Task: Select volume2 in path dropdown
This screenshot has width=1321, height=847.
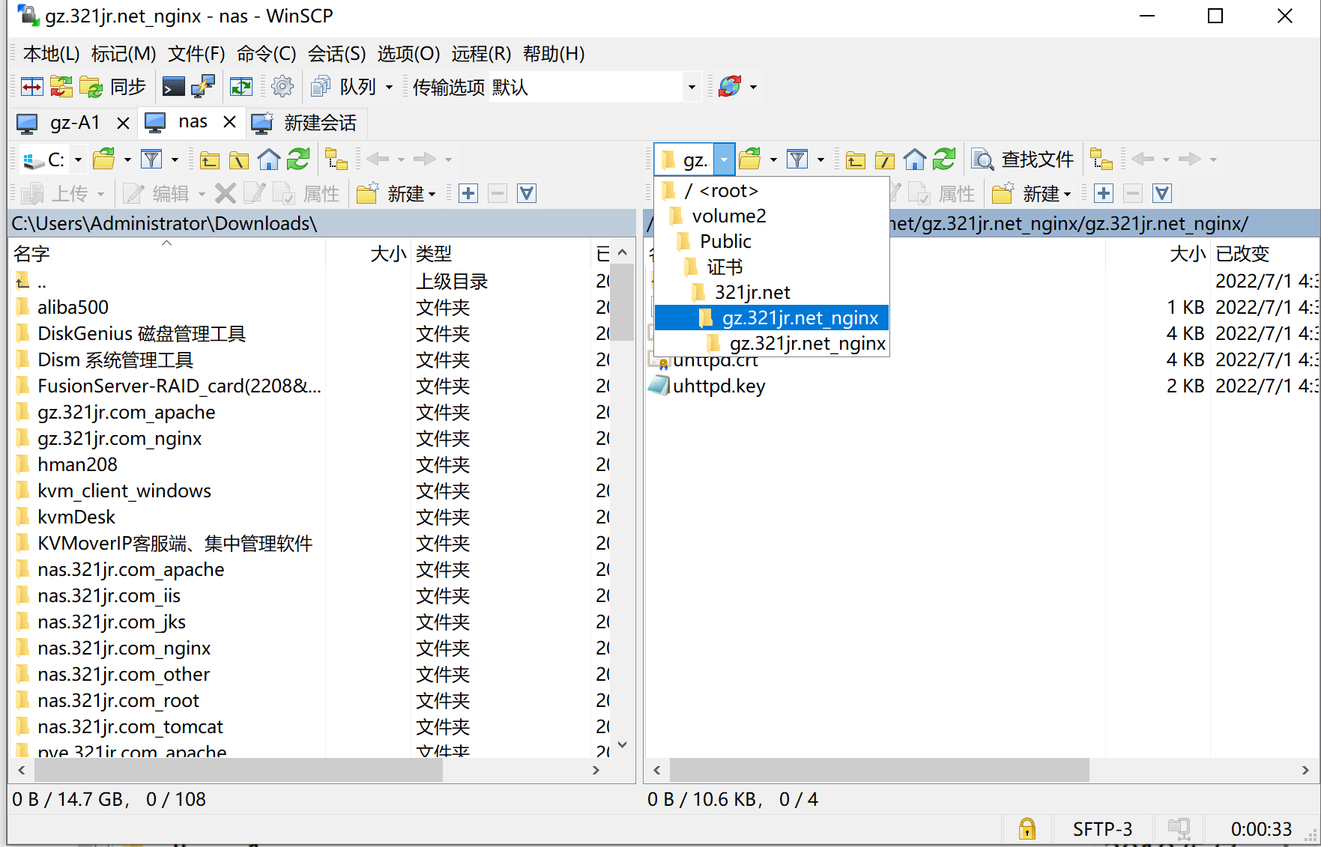Action: tap(772, 216)
